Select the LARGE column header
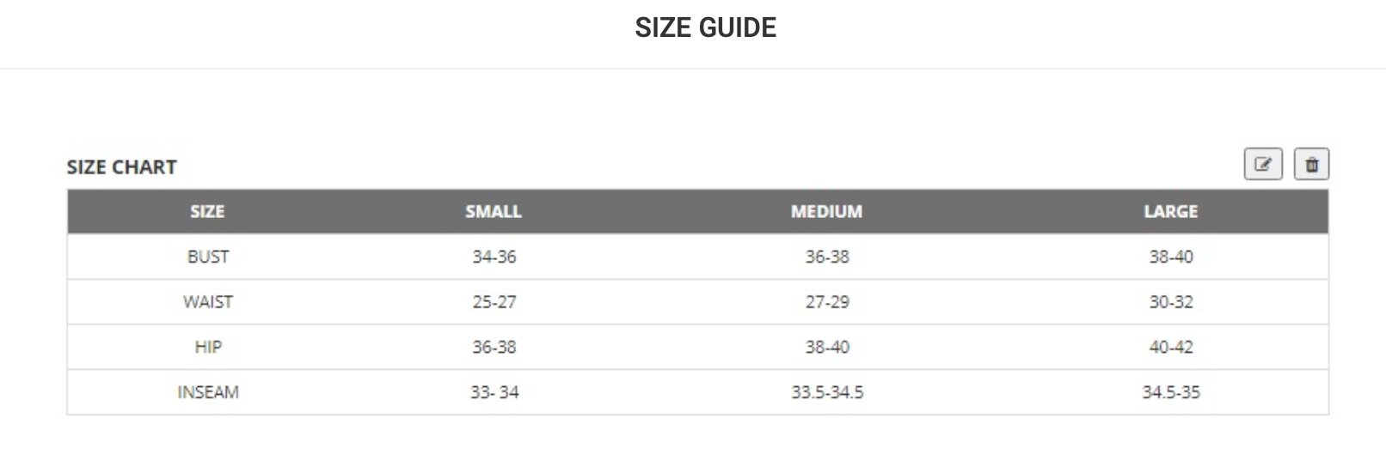Image resolution: width=1386 pixels, height=466 pixels. [1170, 211]
